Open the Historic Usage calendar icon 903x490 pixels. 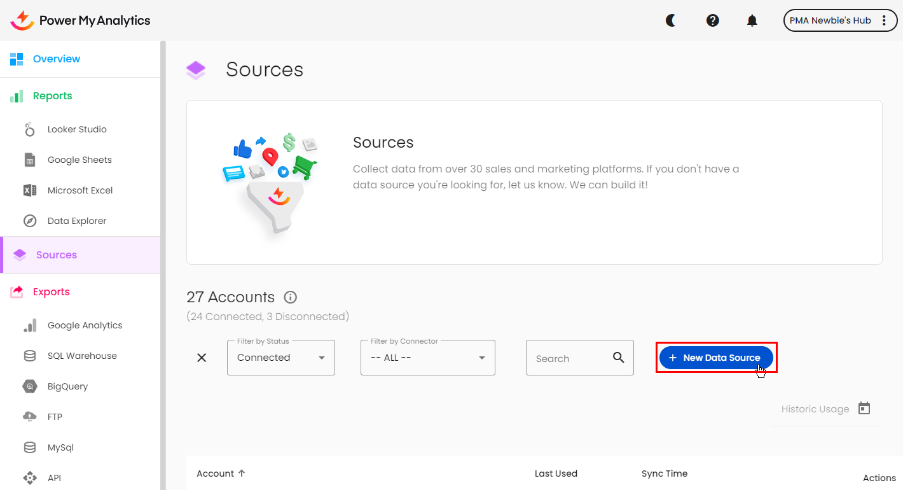[864, 409]
